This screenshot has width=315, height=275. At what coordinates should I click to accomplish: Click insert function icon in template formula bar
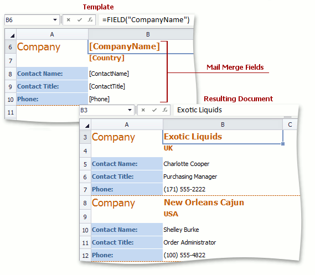click(90, 20)
